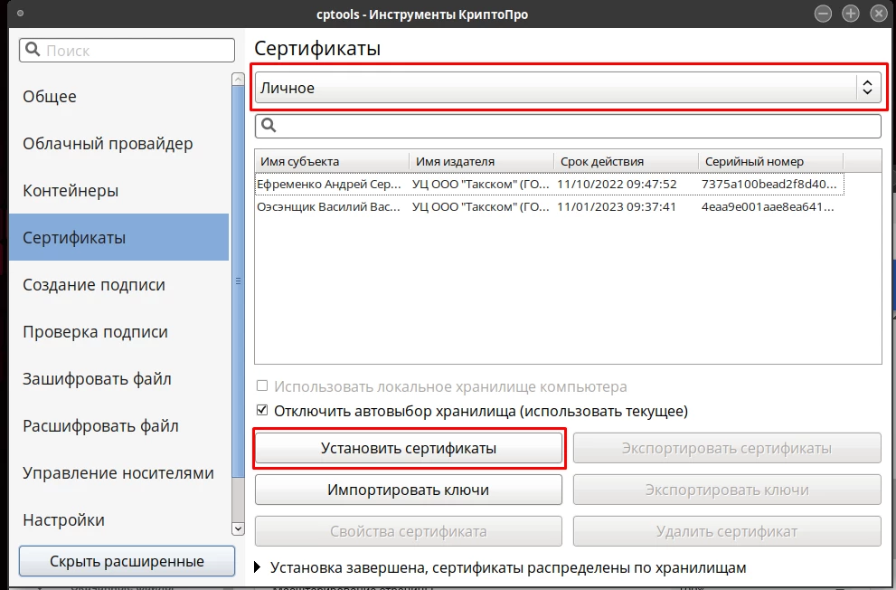This screenshot has height=590, width=896.
Task: Click Установить сертификаты button
Action: click(x=409, y=448)
